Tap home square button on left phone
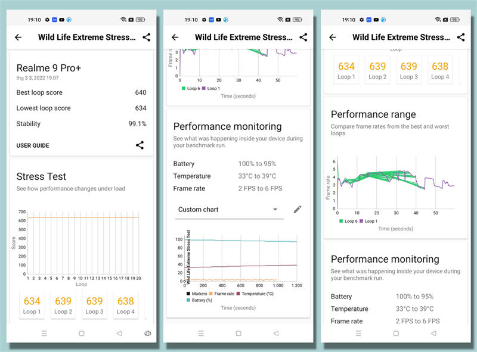 pyautogui.click(x=82, y=334)
